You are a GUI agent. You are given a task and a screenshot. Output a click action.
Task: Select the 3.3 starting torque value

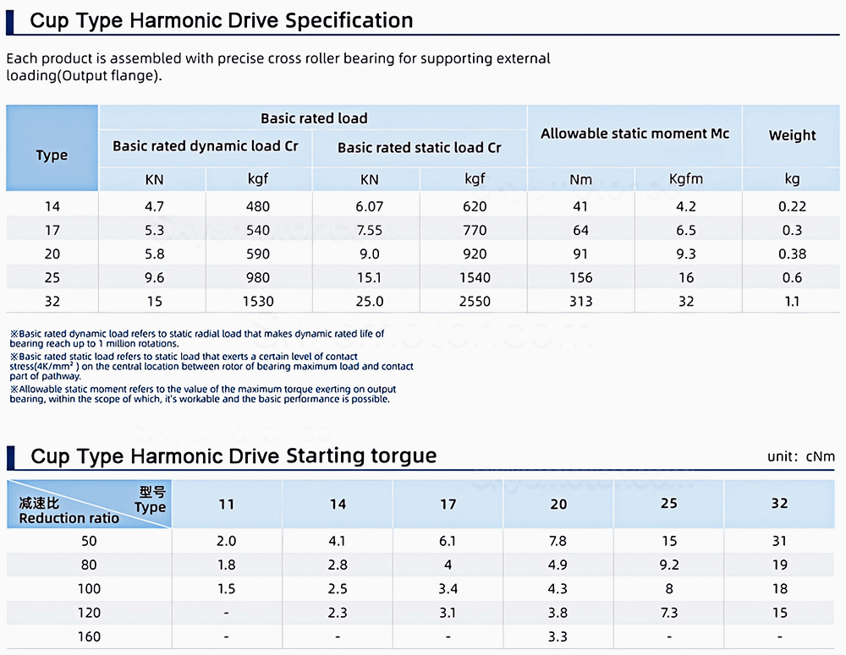pyautogui.click(x=558, y=636)
